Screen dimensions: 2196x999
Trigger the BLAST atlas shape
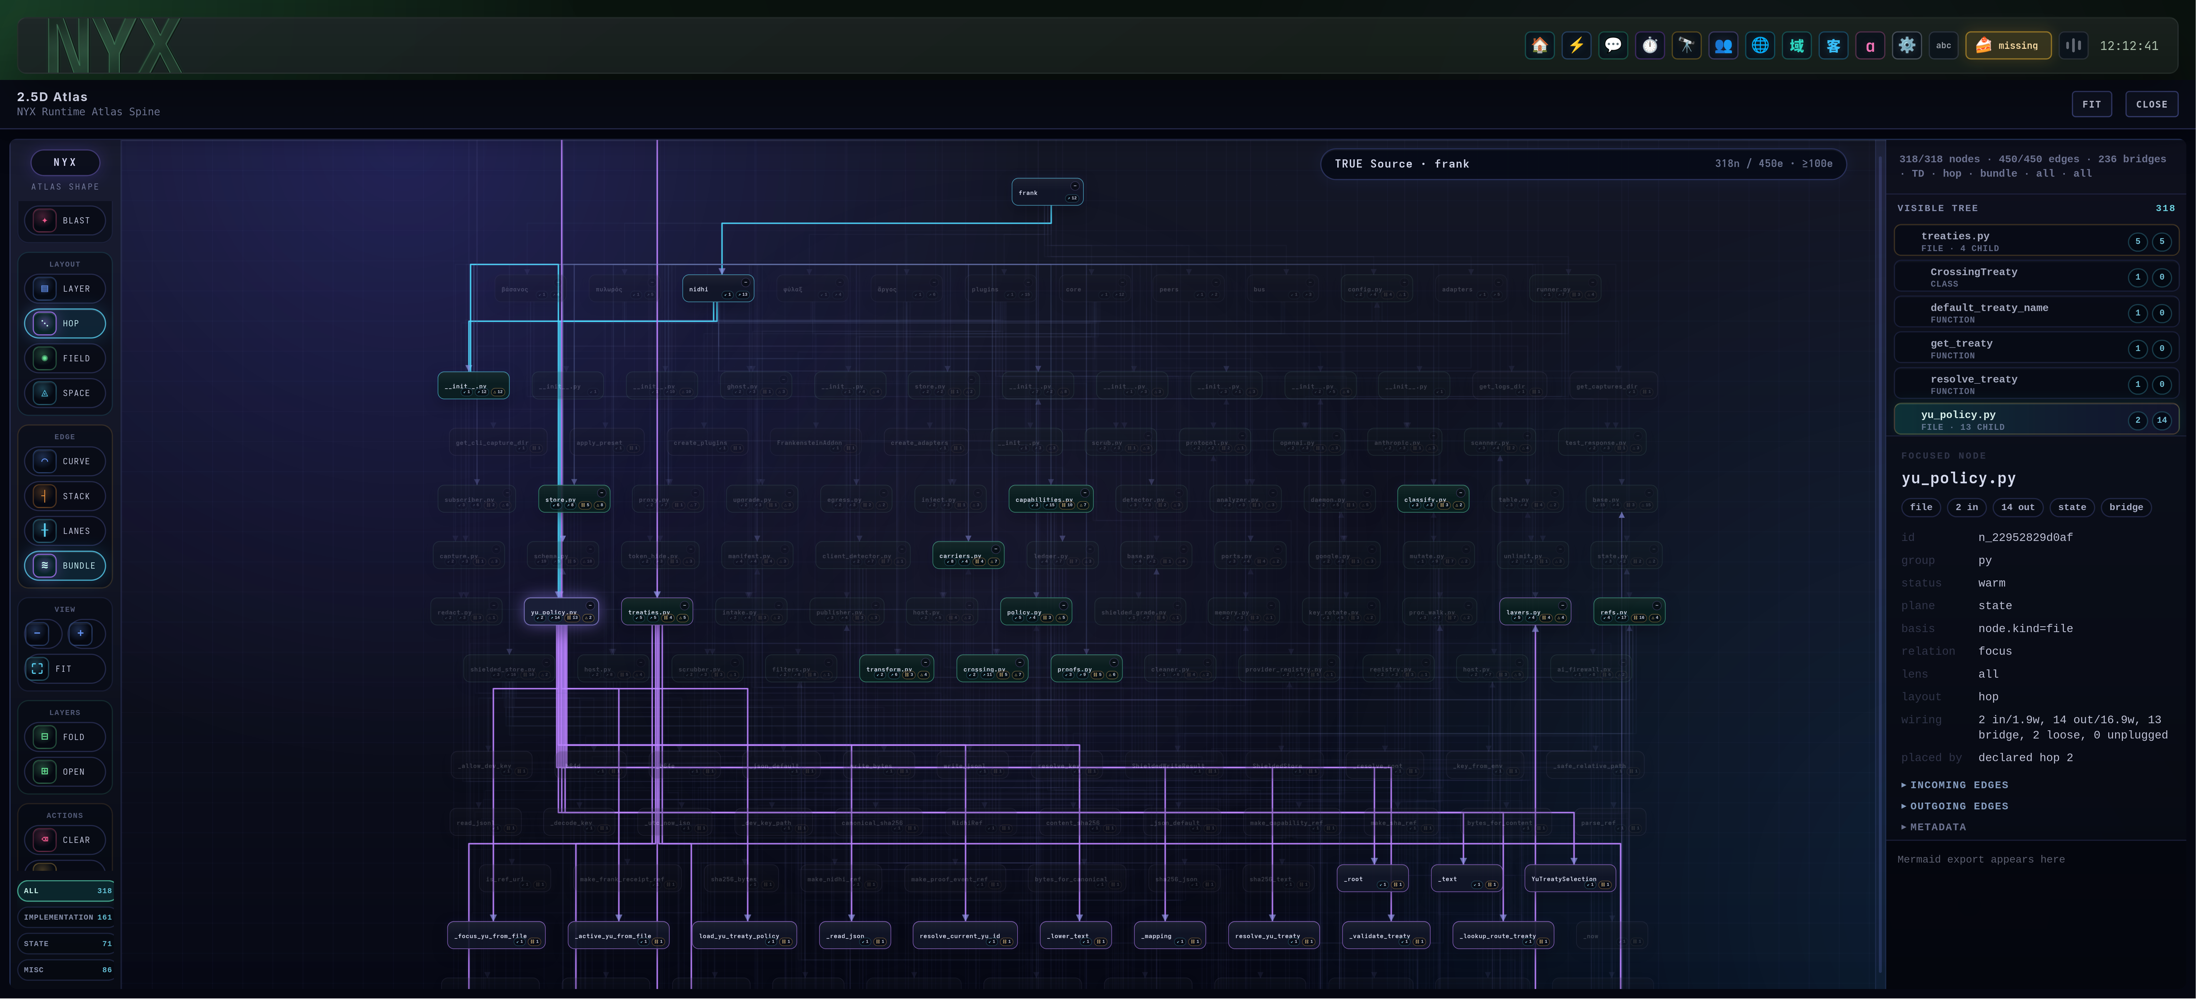(x=65, y=220)
